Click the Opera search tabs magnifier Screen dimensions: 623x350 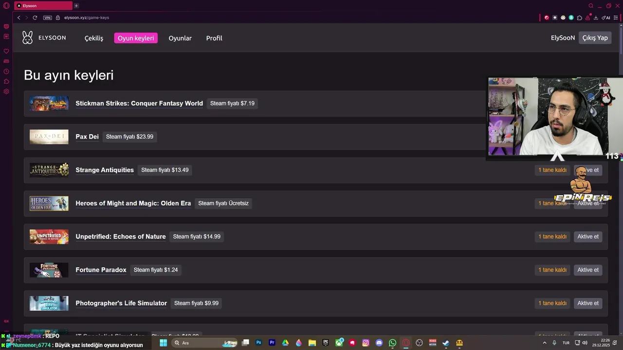[591, 6]
